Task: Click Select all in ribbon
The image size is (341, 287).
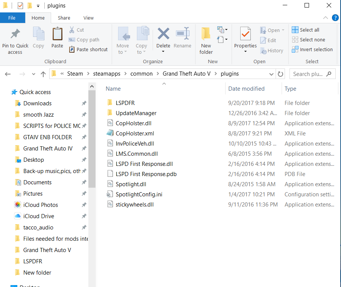Action: pyautogui.click(x=306, y=30)
